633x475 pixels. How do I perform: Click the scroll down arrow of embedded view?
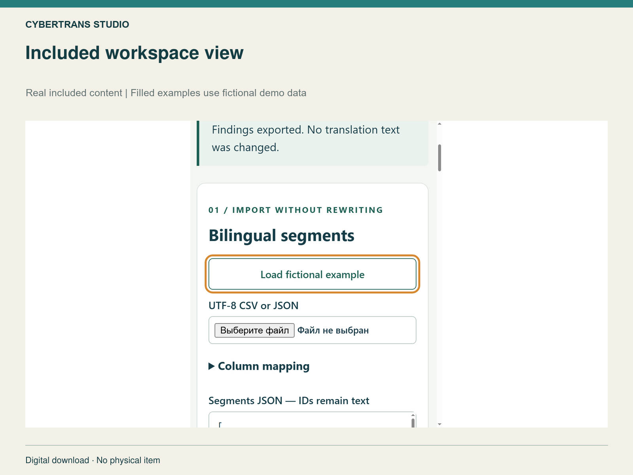point(440,424)
